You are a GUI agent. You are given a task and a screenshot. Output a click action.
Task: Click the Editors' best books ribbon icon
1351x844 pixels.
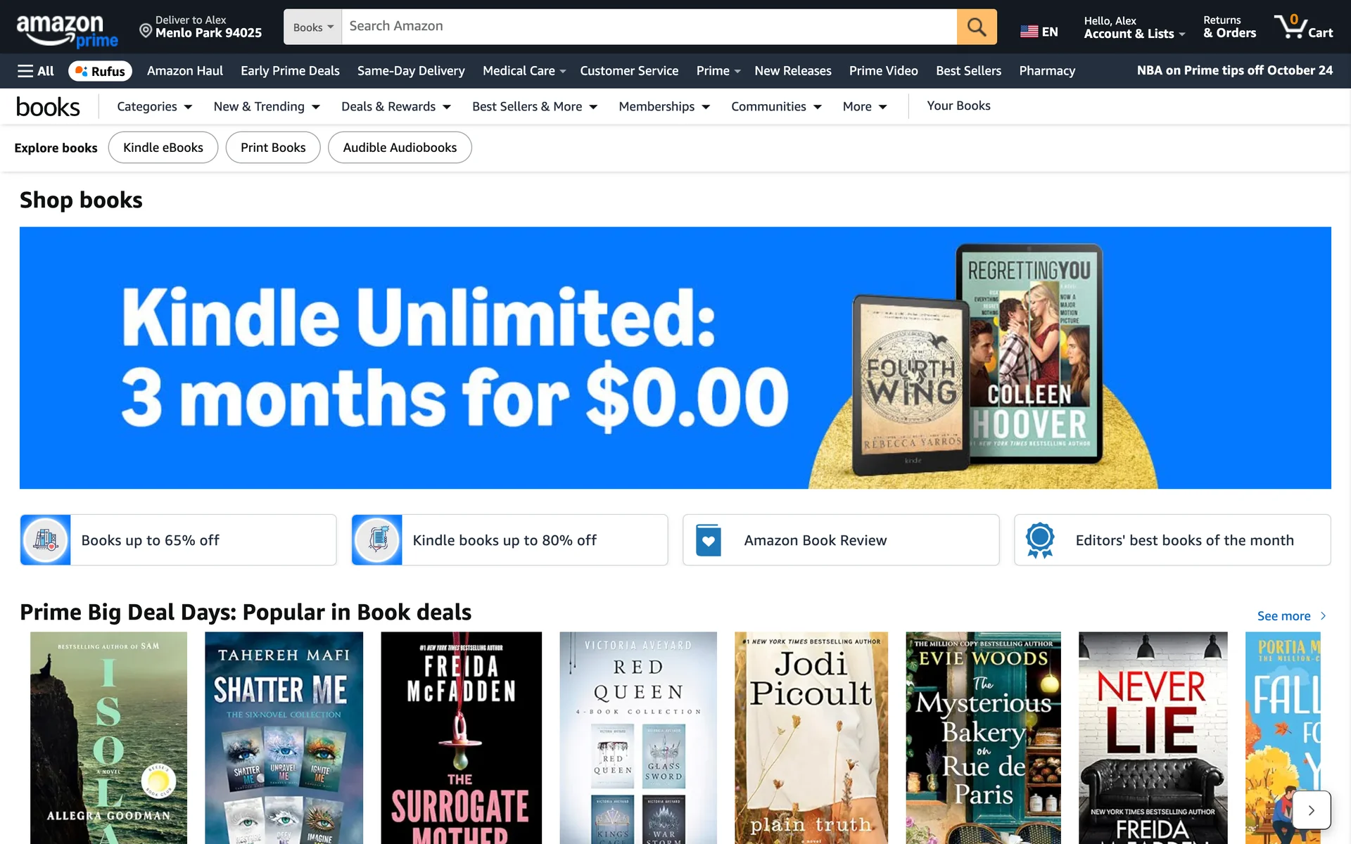1039,540
